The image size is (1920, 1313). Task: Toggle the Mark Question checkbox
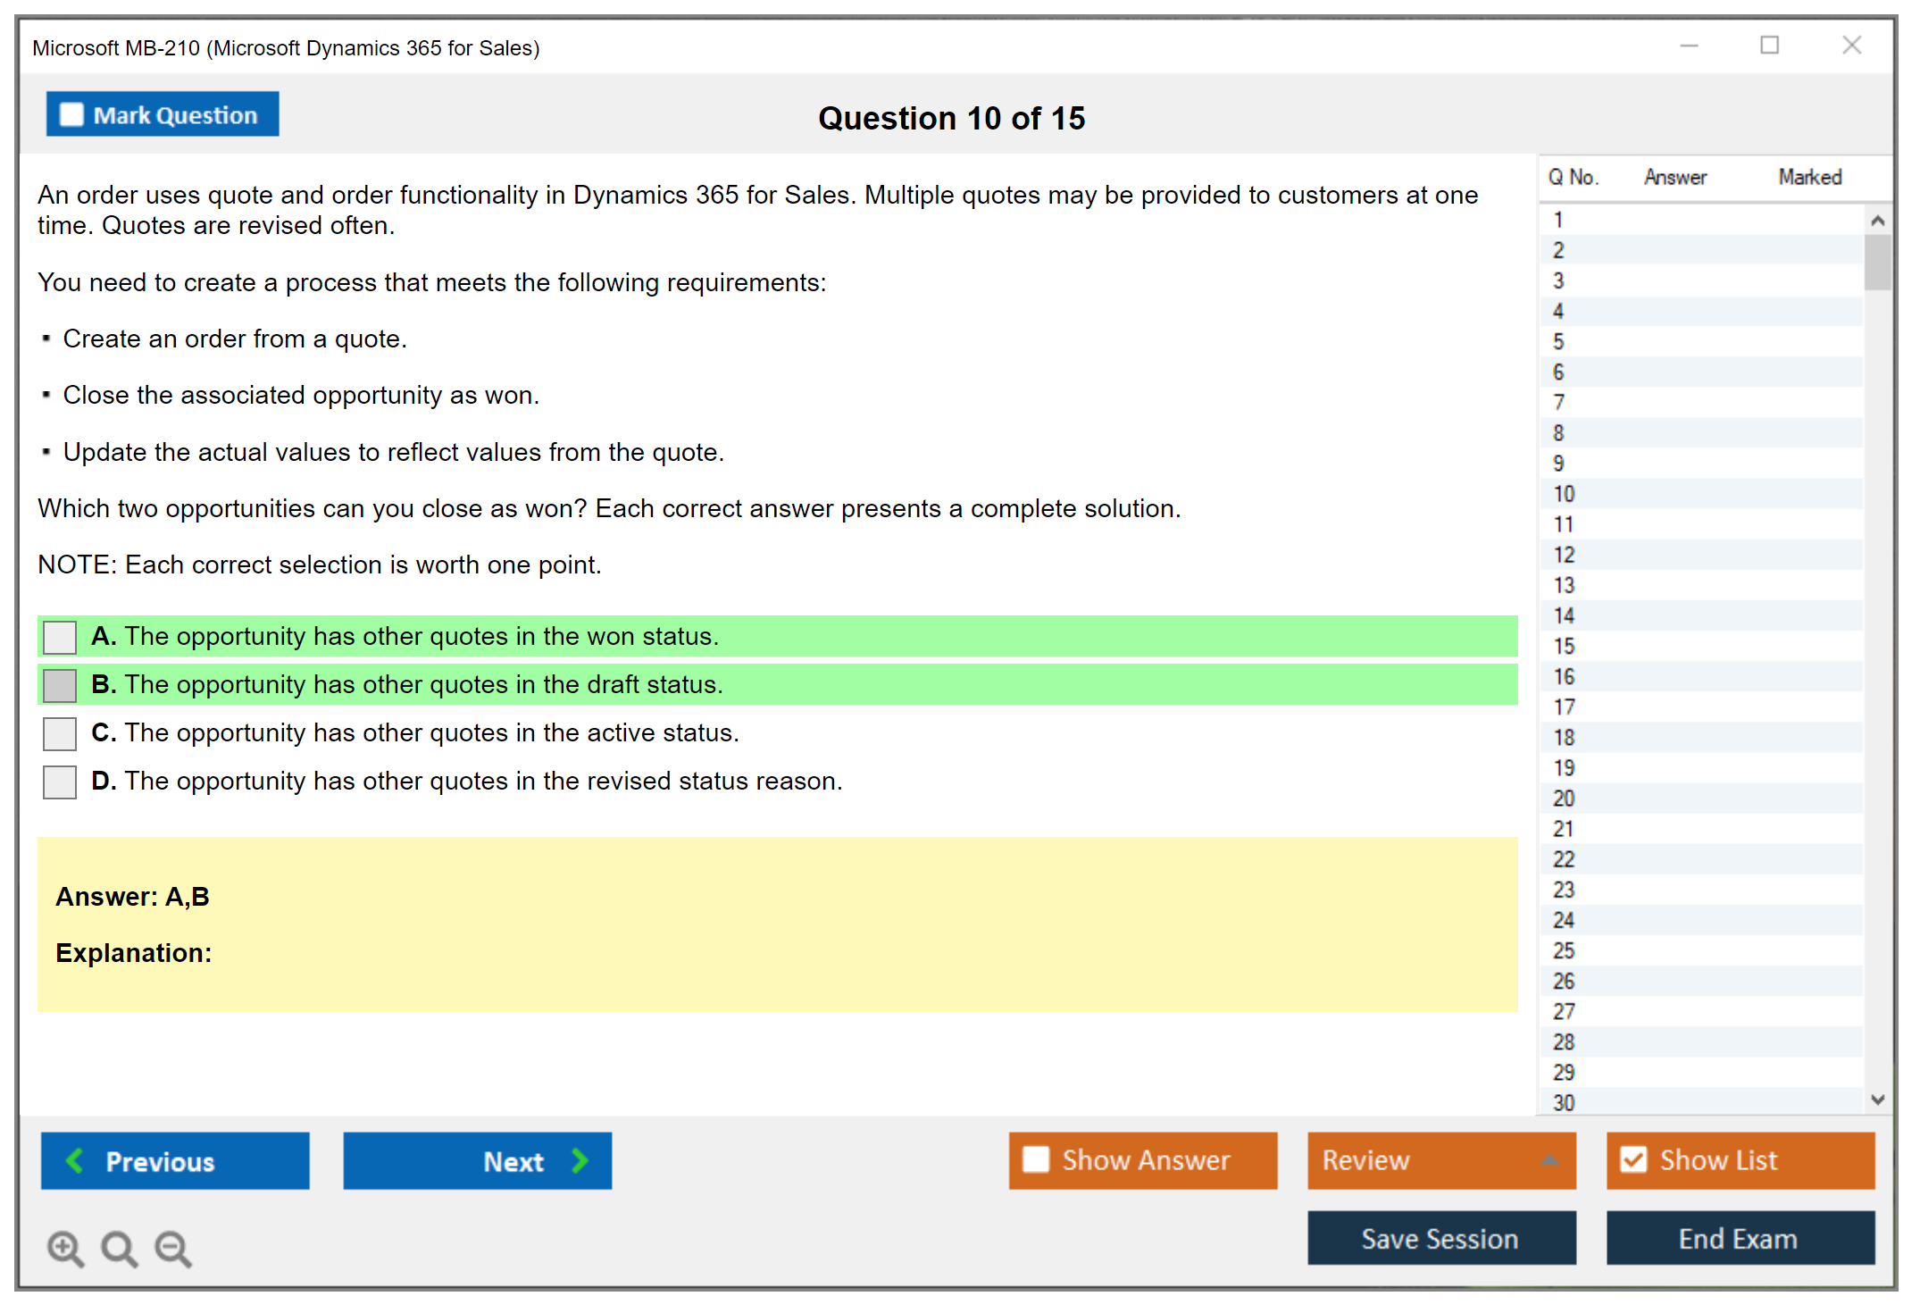click(71, 114)
